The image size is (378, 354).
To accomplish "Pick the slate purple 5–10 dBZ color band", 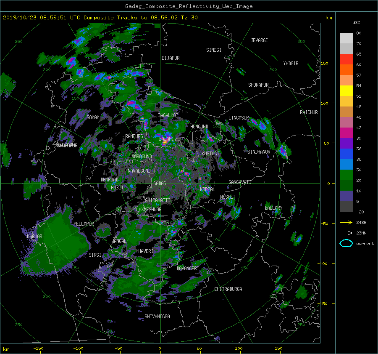I will click(346, 196).
